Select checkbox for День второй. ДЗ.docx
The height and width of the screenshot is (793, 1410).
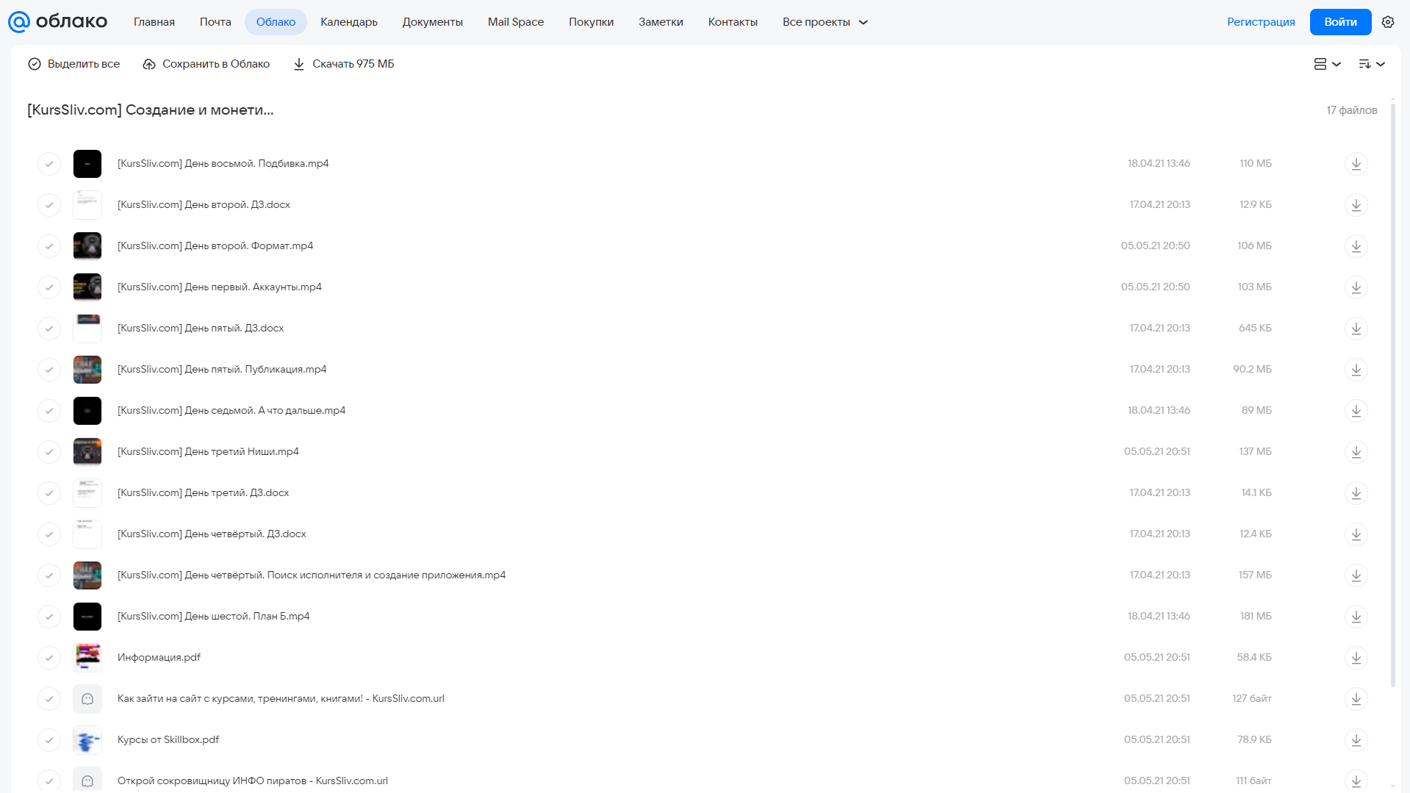pos(49,205)
